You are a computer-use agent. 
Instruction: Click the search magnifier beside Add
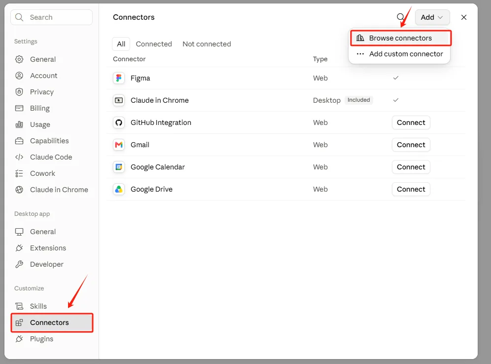click(x=400, y=17)
